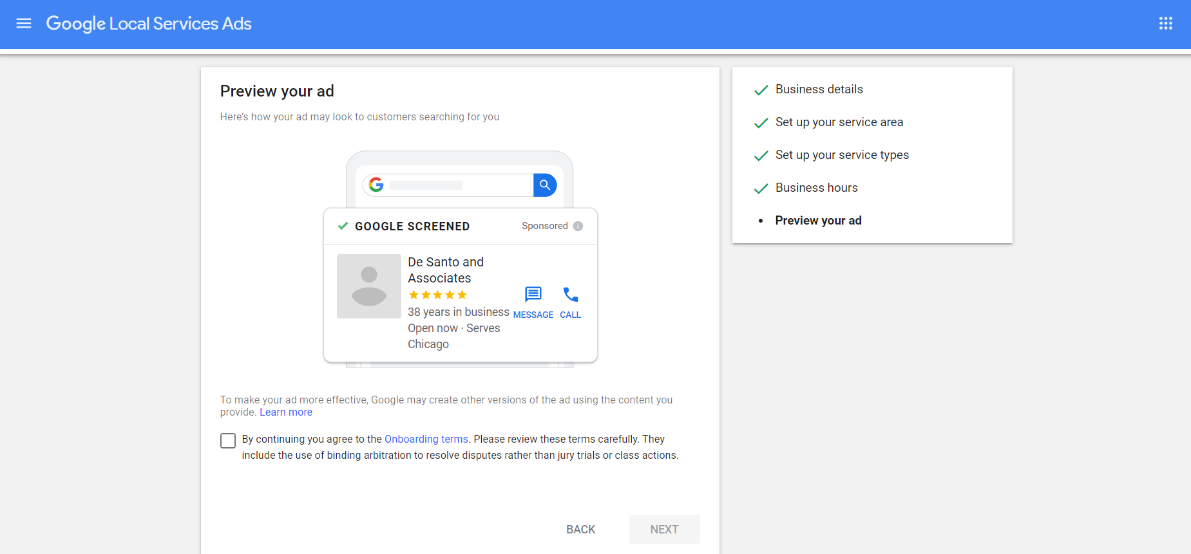Screen dimensions: 1191x554
Task: Open the Onboarding terms link
Action: (426, 439)
